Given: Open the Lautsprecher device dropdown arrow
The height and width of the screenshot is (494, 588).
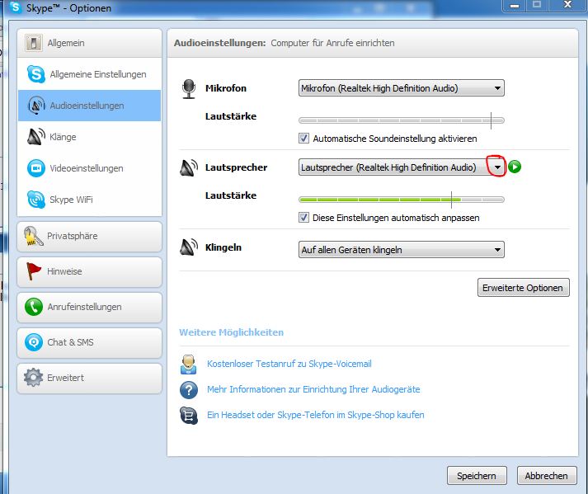Looking at the screenshot, I should coord(497,167).
